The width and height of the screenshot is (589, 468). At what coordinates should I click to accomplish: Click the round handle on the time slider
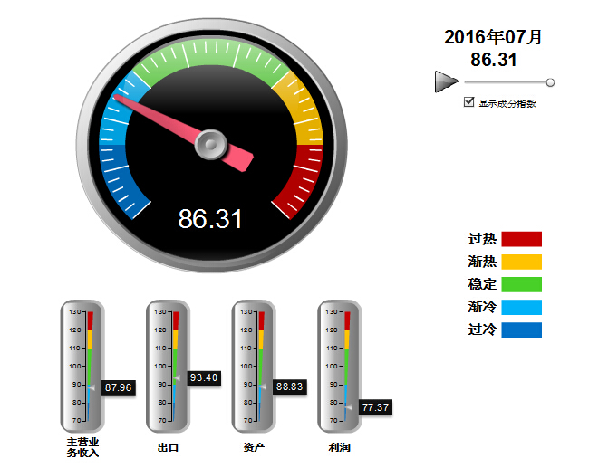(x=550, y=82)
